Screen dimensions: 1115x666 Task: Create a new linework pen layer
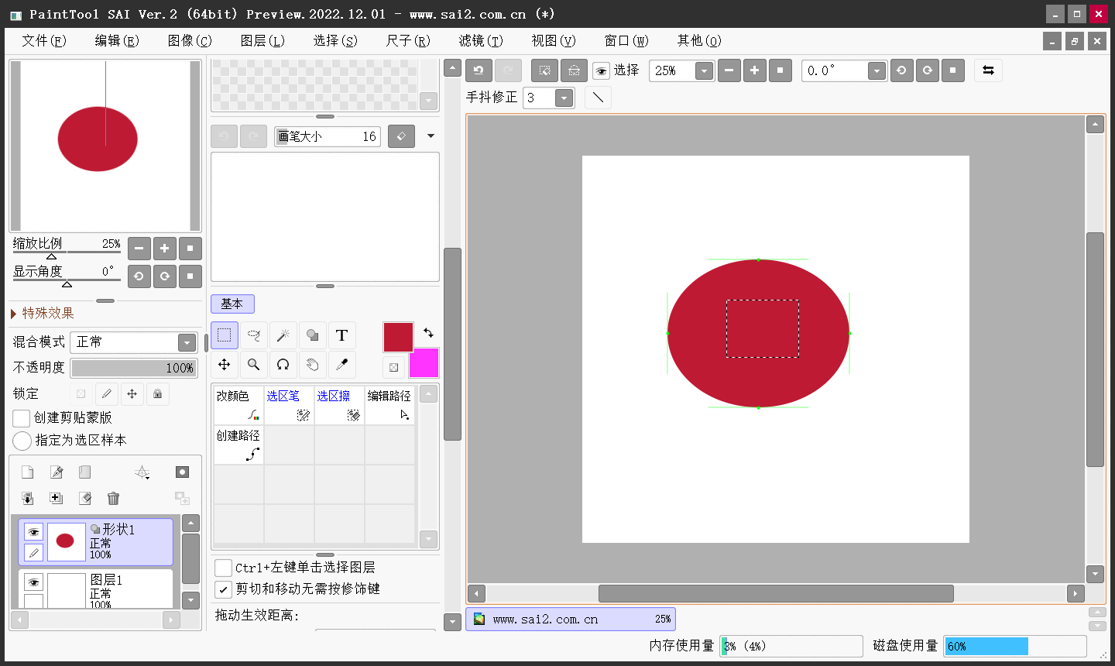[57, 472]
